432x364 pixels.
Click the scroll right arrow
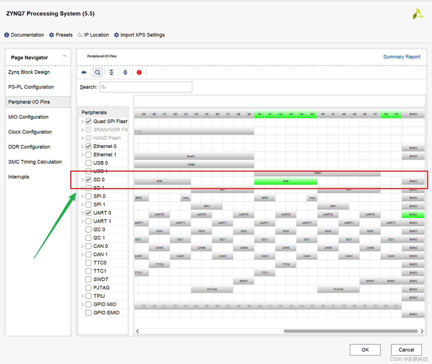click(x=422, y=331)
